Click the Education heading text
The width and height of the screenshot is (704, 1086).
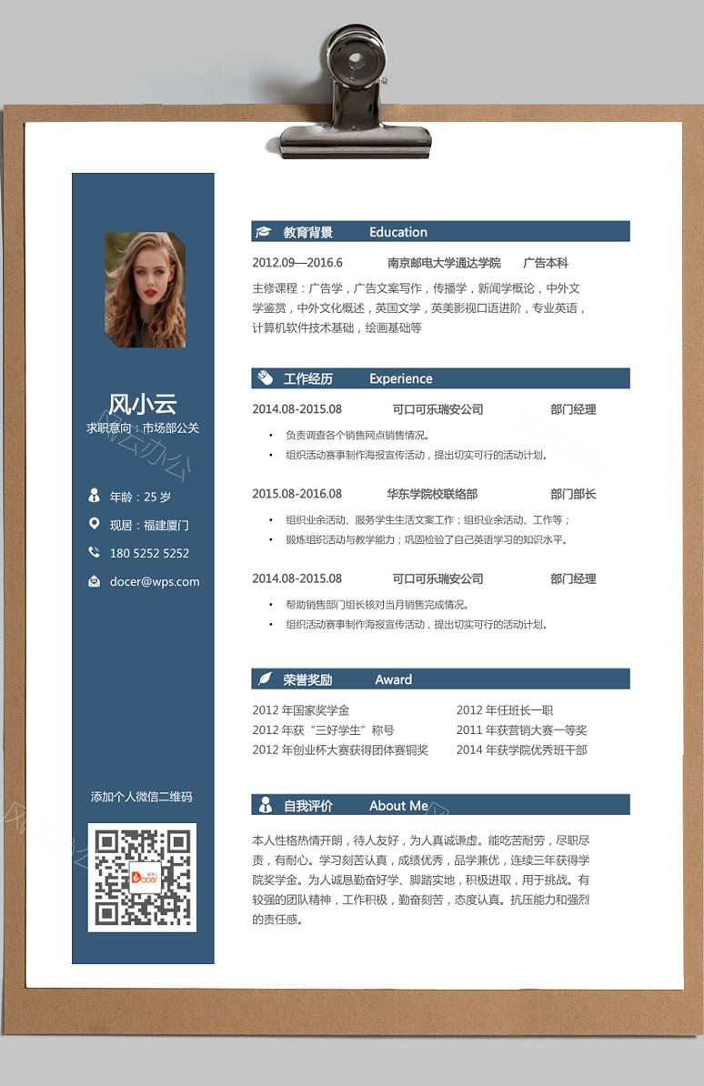click(x=398, y=232)
